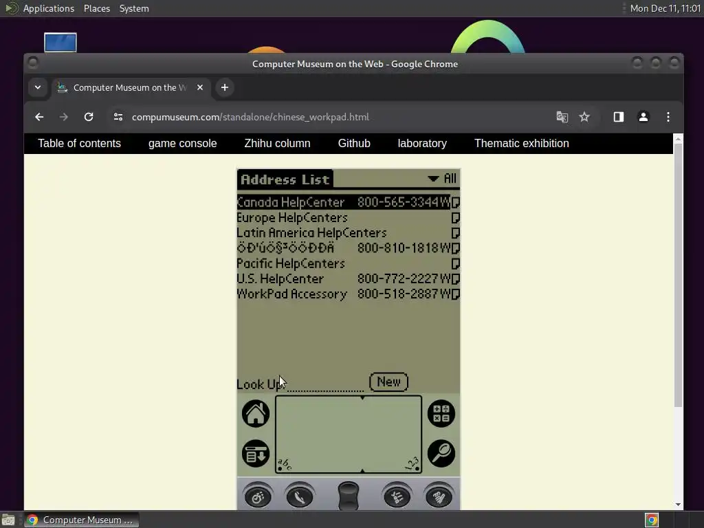Push the Date Book hardware button
The image size is (704, 528).
pos(258,496)
